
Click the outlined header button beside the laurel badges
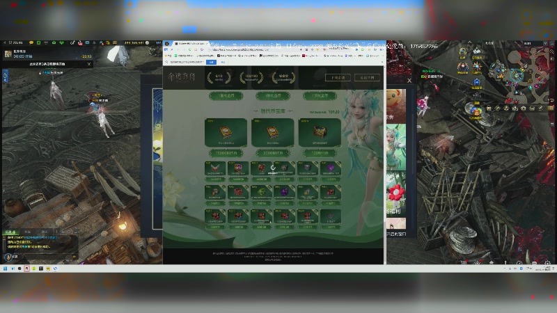pos(338,77)
